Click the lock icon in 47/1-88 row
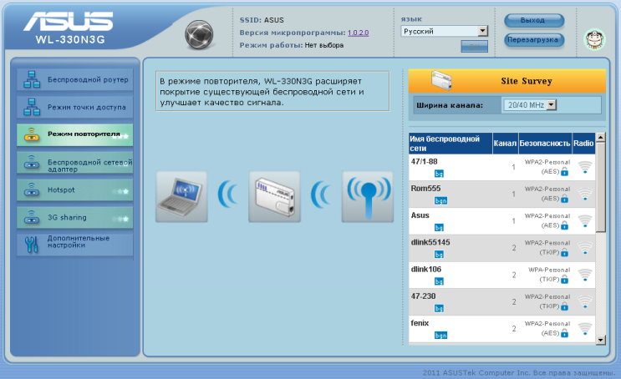The height and width of the screenshot is (379, 621). point(565,172)
